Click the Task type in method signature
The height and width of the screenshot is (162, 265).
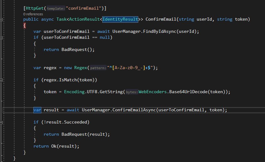61,19
